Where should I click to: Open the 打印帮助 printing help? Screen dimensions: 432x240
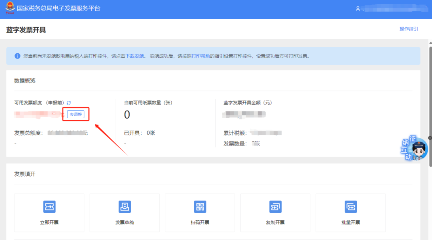(x=200, y=56)
